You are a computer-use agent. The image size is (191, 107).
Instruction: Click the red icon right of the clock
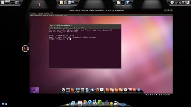(188, 2)
